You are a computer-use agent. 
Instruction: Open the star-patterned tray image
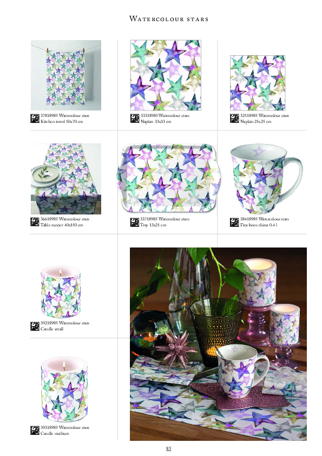click(169, 178)
